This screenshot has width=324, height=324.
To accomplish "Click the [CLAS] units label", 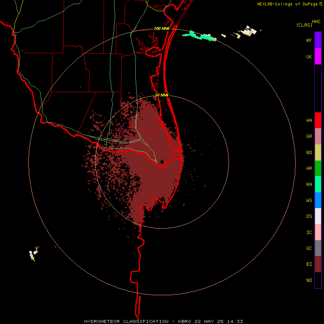I will [x=304, y=25].
